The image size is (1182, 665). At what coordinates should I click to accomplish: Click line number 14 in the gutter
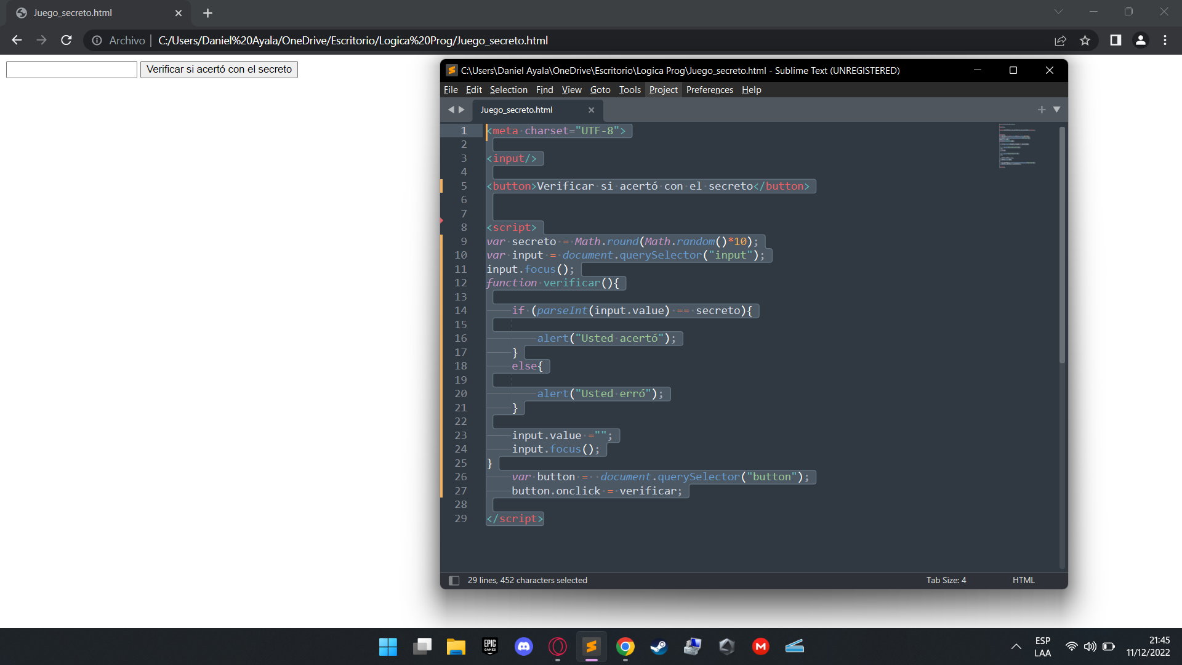click(x=460, y=310)
